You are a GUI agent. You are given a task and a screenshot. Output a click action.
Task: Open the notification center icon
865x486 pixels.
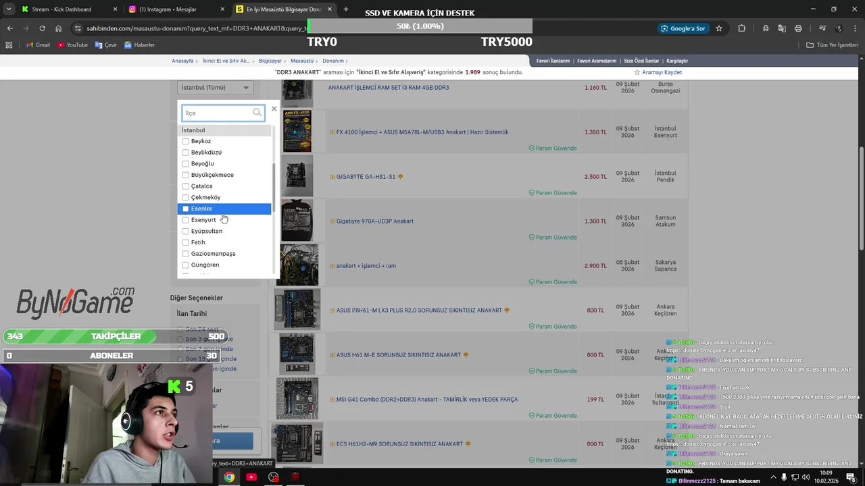coord(851,477)
